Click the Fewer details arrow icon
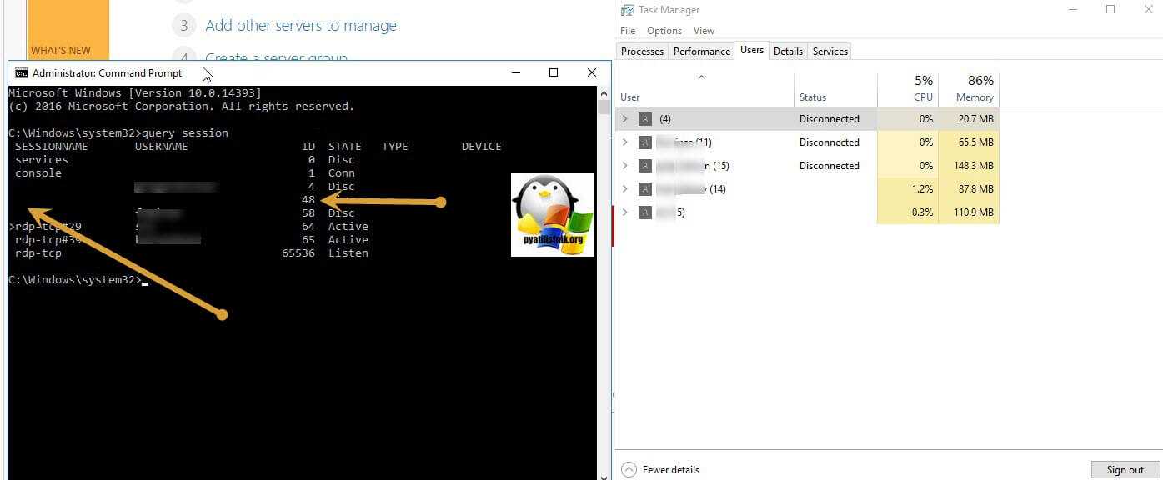Image resolution: width=1163 pixels, height=480 pixels. 629,470
